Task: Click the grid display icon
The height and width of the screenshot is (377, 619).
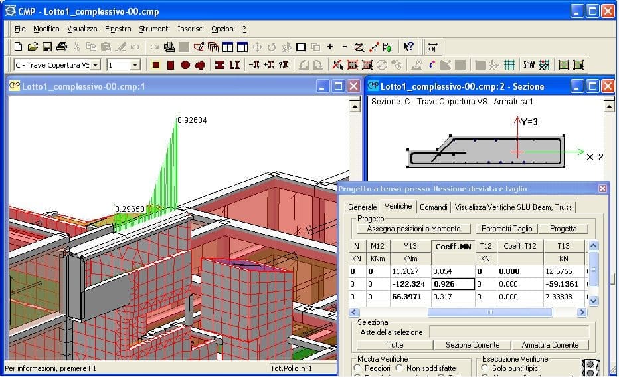Action: [x=509, y=65]
